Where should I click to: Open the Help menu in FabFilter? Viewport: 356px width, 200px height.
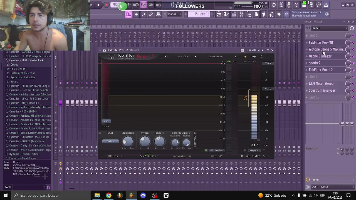coord(254,57)
